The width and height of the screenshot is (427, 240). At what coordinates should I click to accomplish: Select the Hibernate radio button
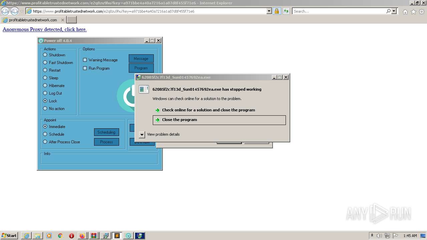[45, 85]
